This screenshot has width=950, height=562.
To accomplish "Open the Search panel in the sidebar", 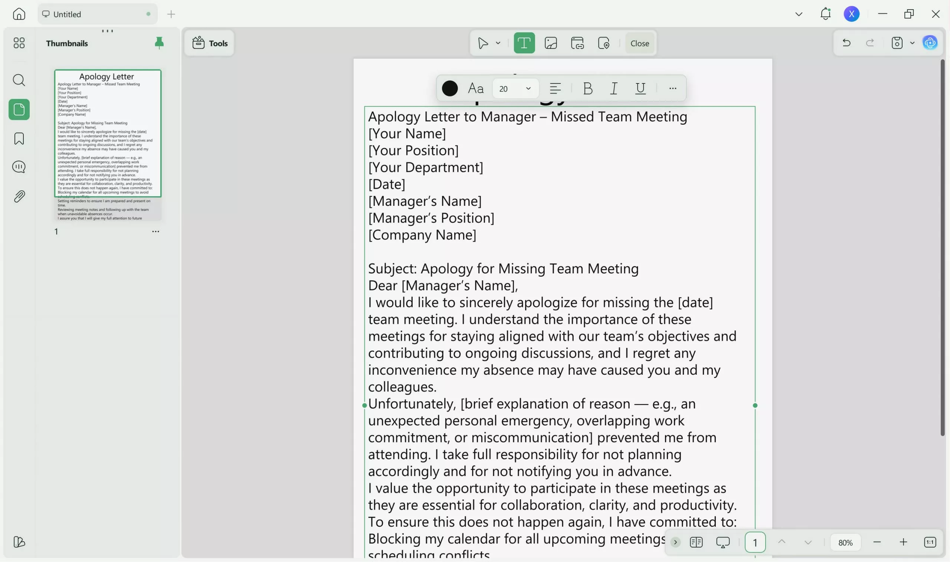I will [19, 80].
